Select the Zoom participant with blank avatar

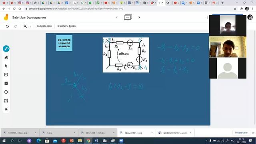coord(228,68)
